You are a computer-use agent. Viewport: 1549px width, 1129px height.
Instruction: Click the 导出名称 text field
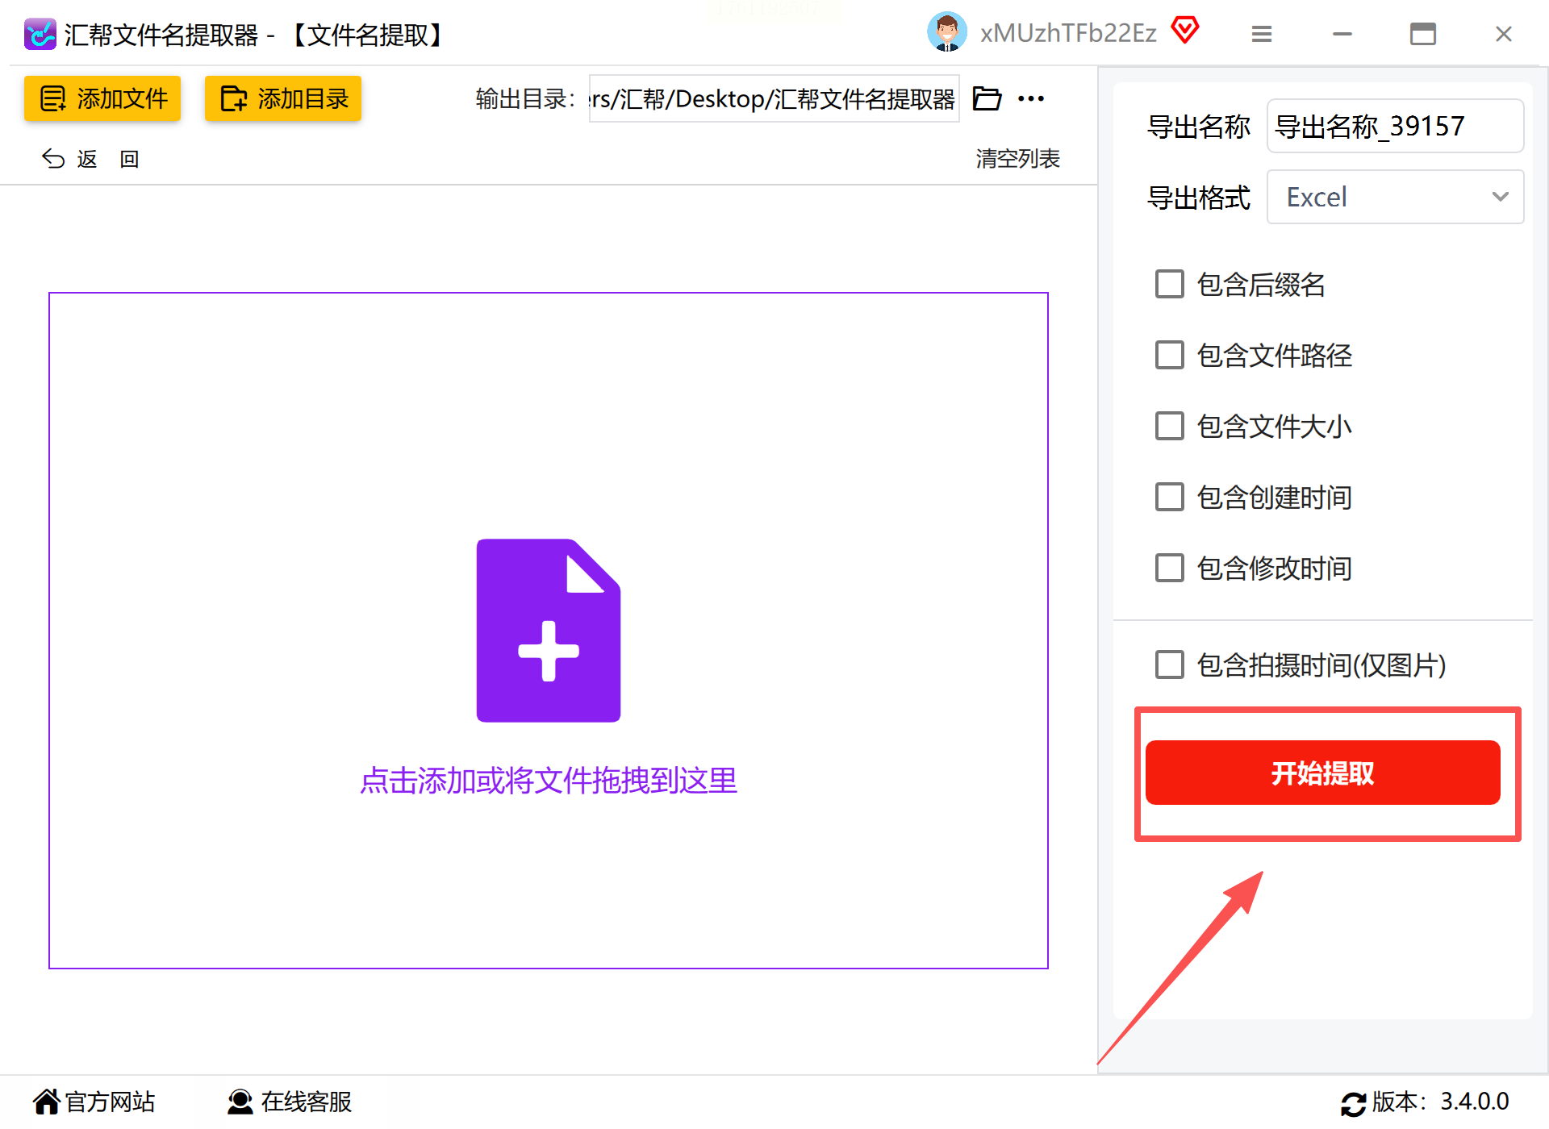1394,126
